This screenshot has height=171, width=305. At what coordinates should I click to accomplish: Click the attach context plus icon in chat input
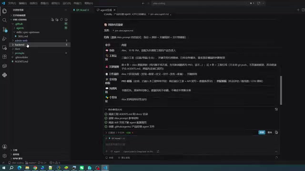coord(106,152)
